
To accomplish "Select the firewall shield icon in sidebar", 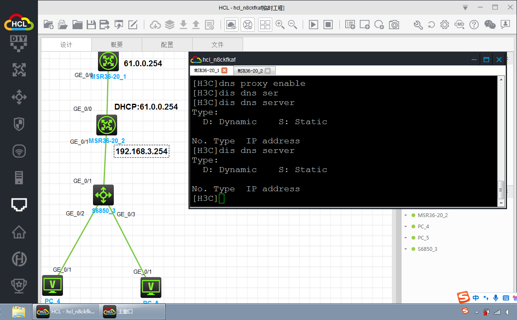I will pyautogui.click(x=19, y=124).
